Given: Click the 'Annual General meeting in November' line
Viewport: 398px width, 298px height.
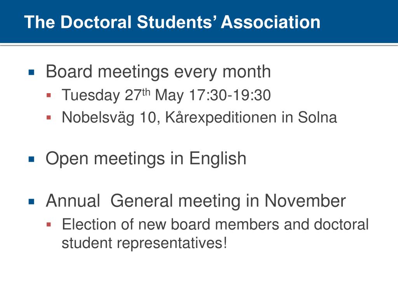Looking at the screenshot, I should click(196, 201).
